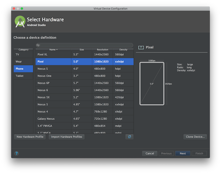The width and height of the screenshot is (221, 174).
Task: Click the Previous button
Action: tap(166, 153)
